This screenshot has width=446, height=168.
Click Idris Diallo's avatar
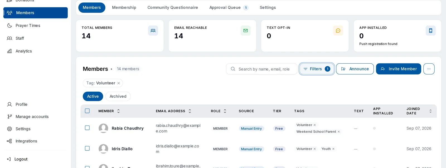click(x=103, y=149)
